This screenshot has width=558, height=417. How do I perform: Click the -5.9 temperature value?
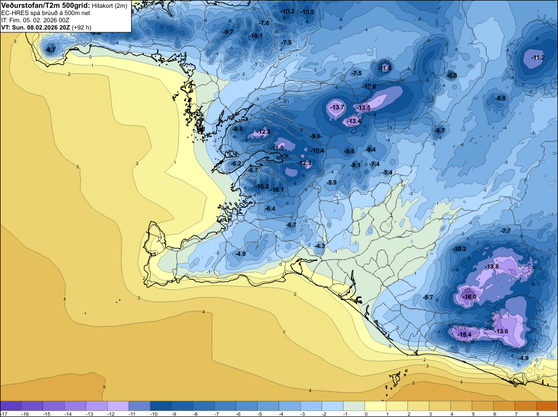point(331,182)
